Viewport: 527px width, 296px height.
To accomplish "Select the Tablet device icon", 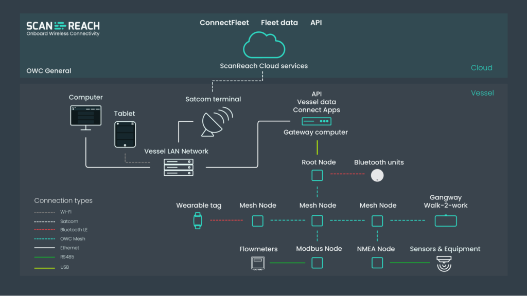I will coord(125,135).
